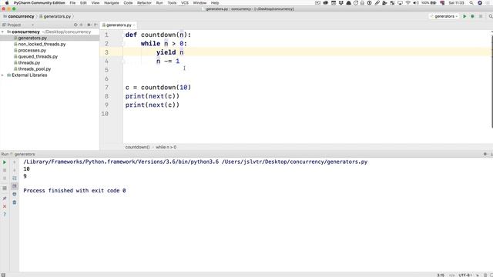Open Run panel settings gear
Image resolution: width=493 pixels, height=277 pixels.
click(x=485, y=154)
